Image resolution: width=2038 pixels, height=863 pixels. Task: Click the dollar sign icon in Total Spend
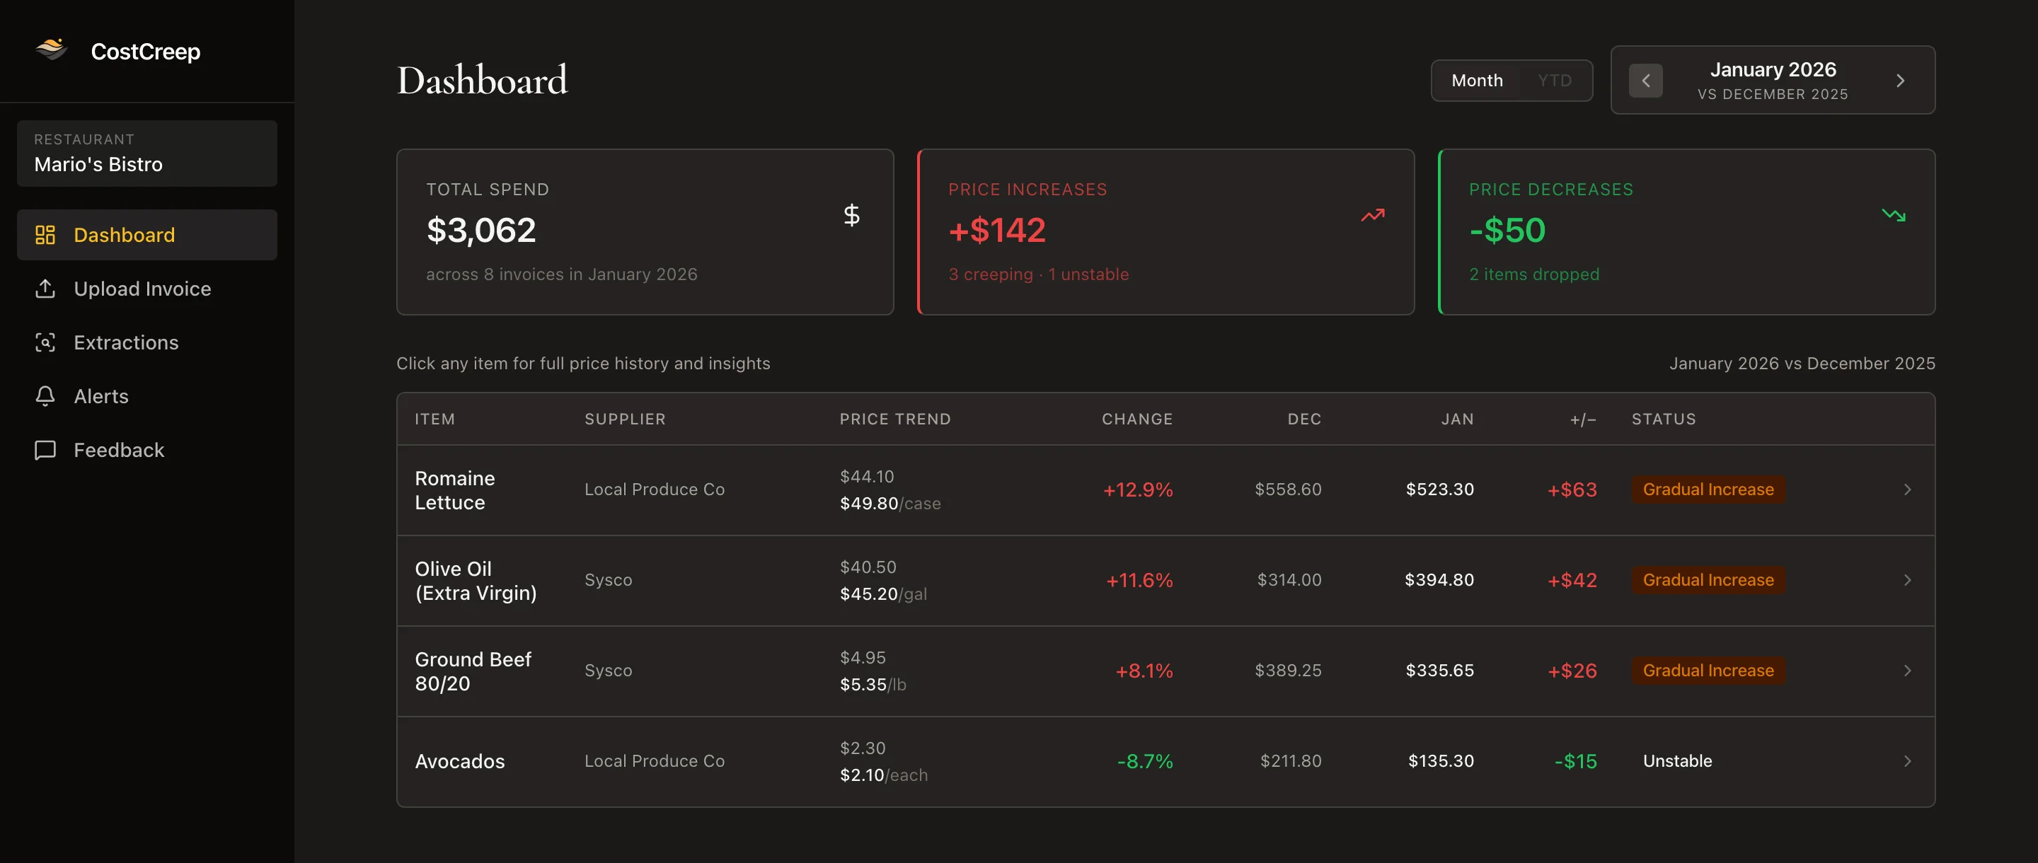(x=851, y=214)
